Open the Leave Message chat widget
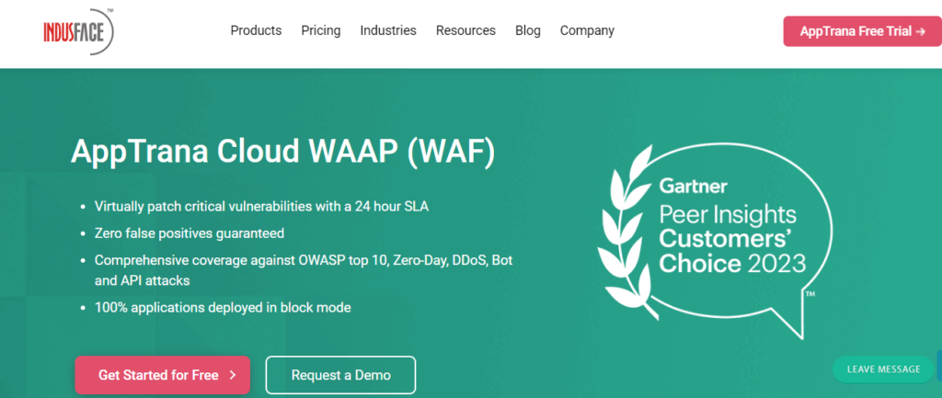 click(x=883, y=369)
